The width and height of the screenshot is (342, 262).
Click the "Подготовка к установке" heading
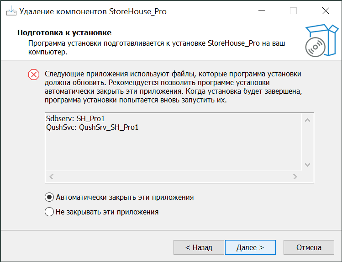coord(64,33)
